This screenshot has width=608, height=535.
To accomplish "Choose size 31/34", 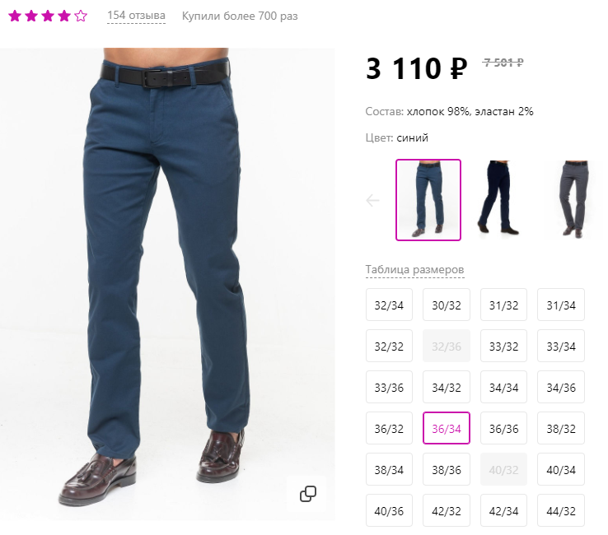I will tap(561, 305).
